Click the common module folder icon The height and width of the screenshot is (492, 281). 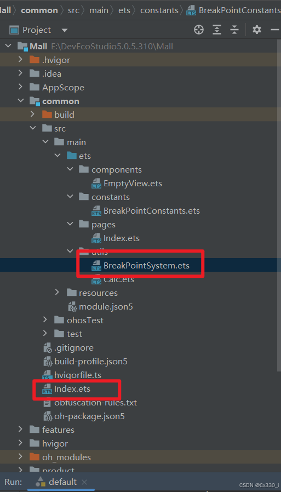pyautogui.click(x=35, y=101)
